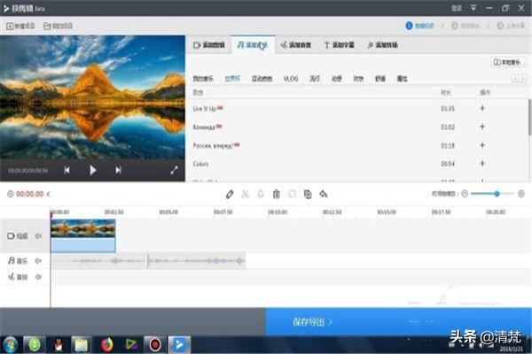Open the sticky notes taskbar icon
This screenshot has height=354, width=532.
pyautogui.click(x=82, y=345)
